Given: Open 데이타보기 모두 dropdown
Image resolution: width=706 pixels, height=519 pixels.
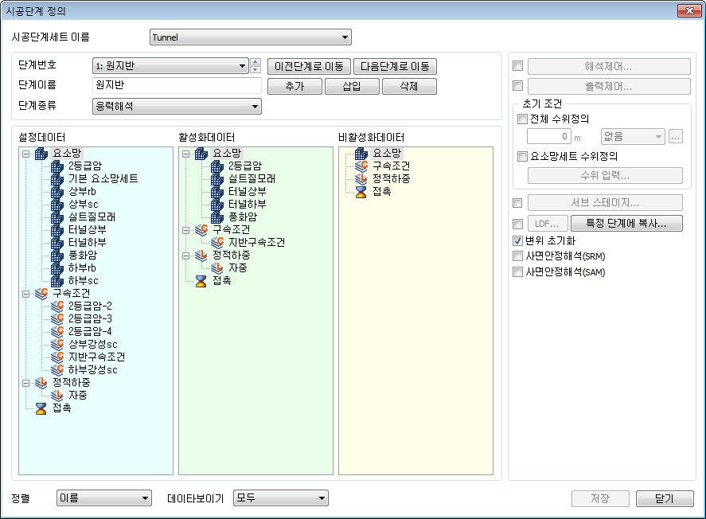Looking at the screenshot, I should pyautogui.click(x=280, y=498).
